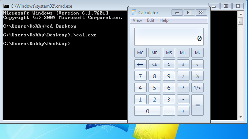This screenshot has height=139, width=248.
Task: Click the cmd window scroll down arrow
Action: click(241, 117)
